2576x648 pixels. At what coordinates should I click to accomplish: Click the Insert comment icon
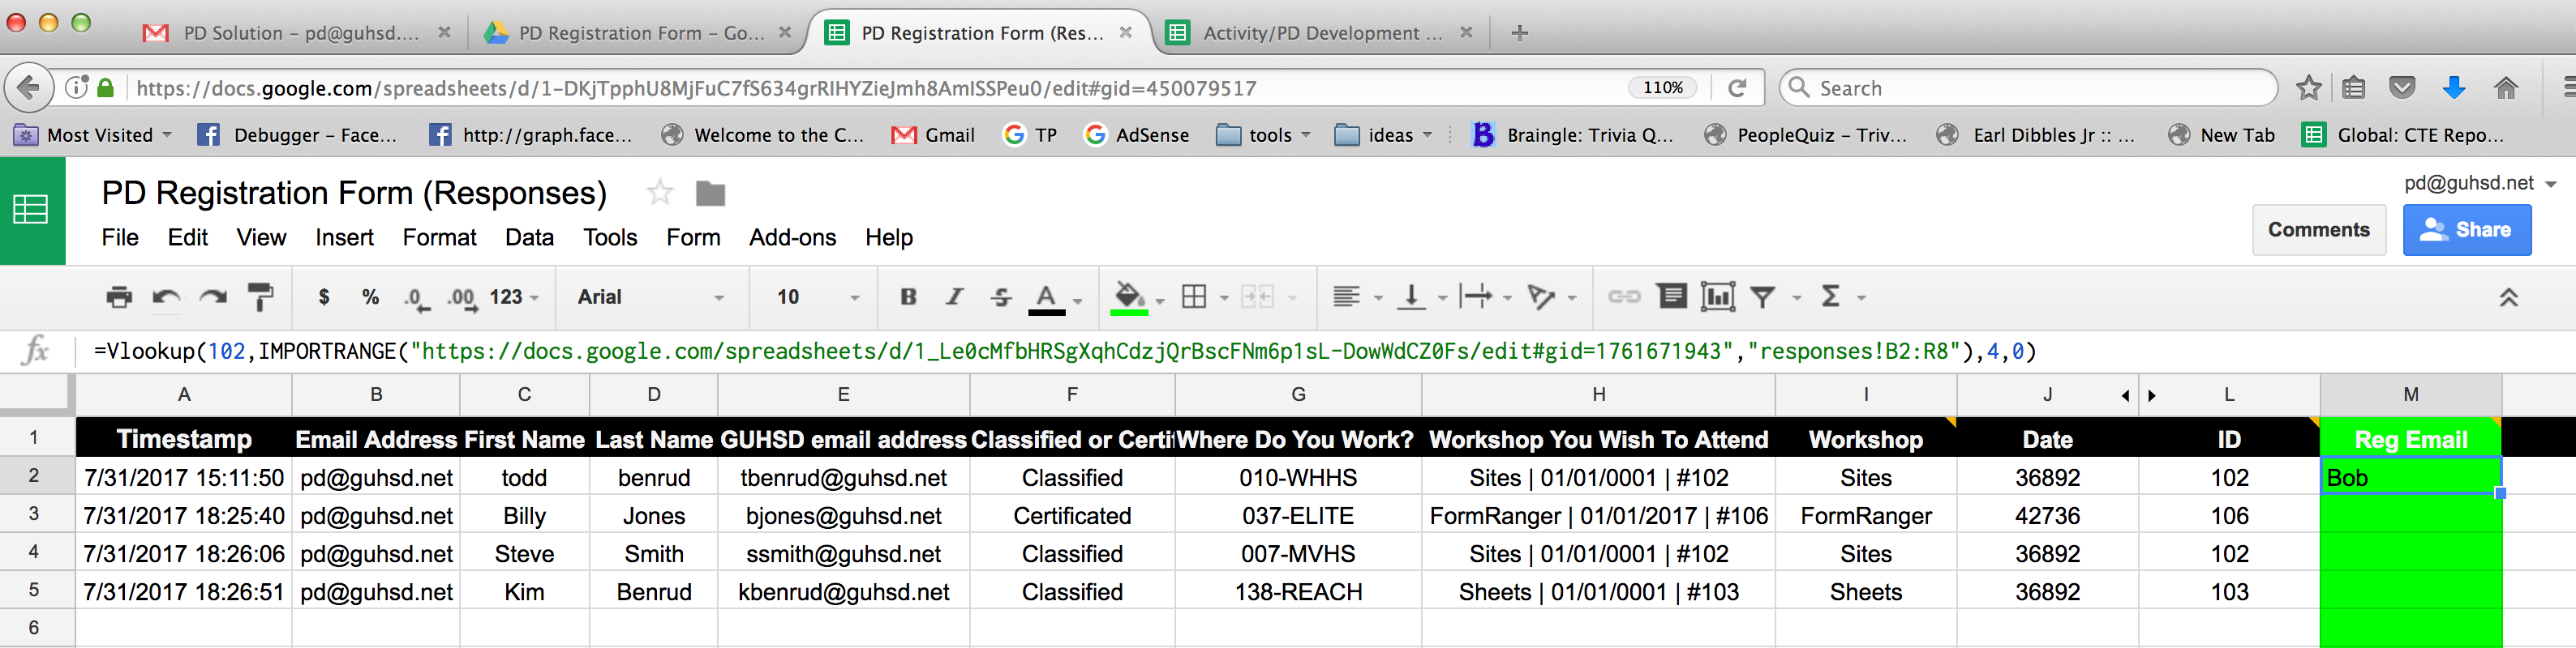1671,296
